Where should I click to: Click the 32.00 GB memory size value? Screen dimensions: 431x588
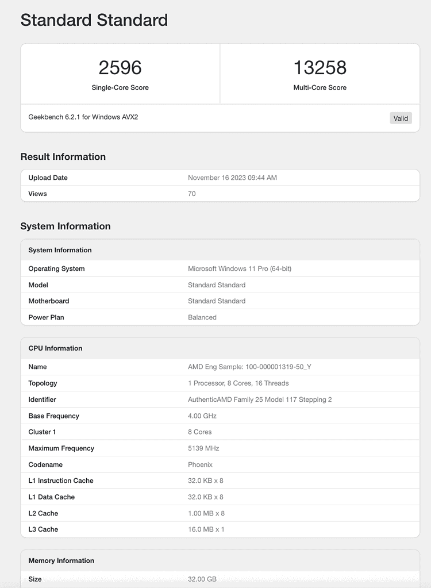pos(202,579)
